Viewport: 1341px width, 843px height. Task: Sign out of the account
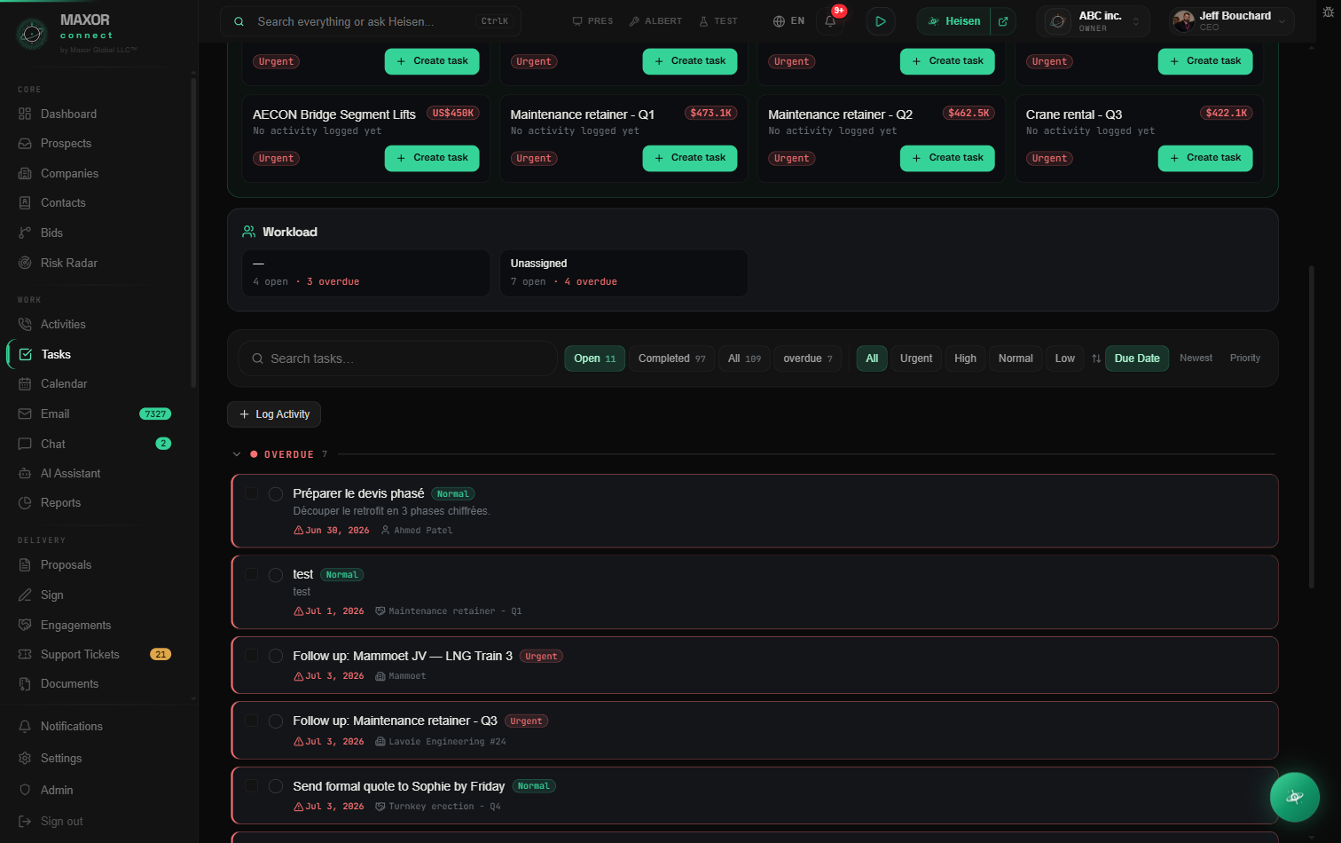(61, 822)
